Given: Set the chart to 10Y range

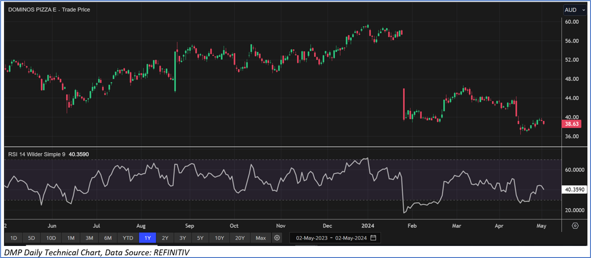Looking at the screenshot, I should pyautogui.click(x=219, y=238).
